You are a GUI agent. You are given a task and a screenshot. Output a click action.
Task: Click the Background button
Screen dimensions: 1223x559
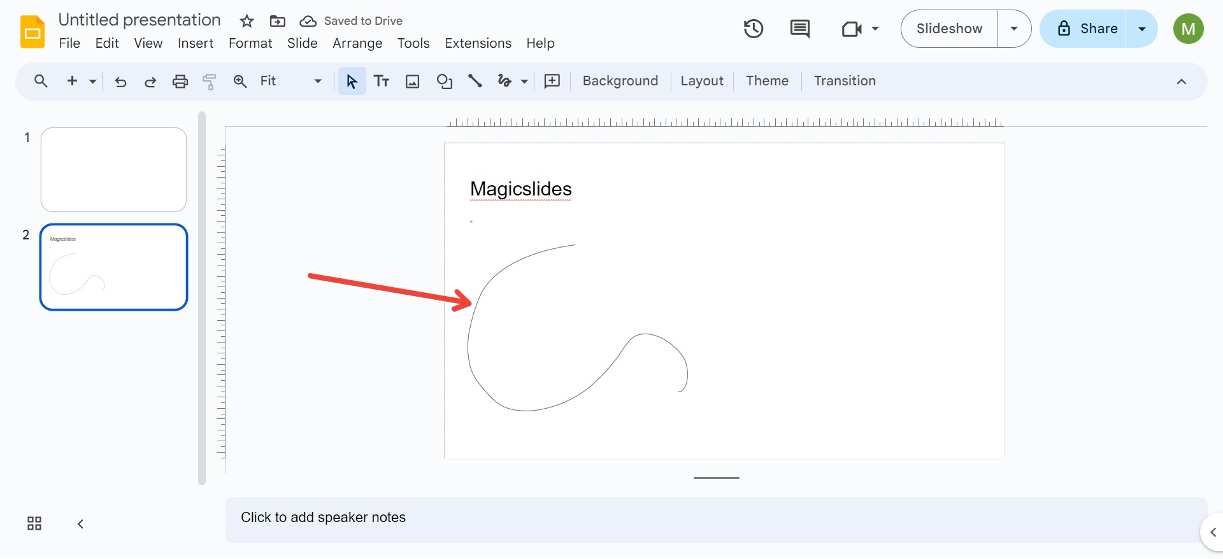click(x=620, y=81)
